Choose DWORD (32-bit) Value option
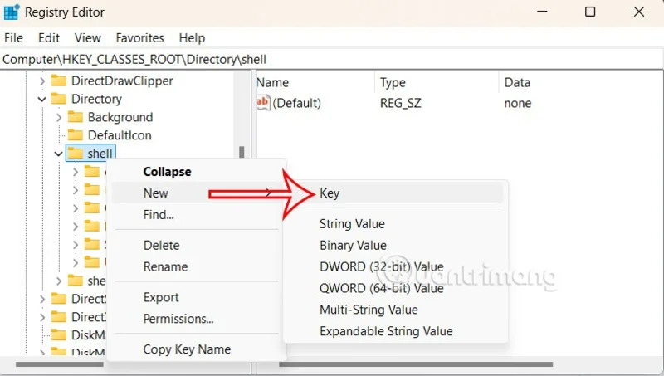Screen dimensions: 664x376 pos(381,266)
